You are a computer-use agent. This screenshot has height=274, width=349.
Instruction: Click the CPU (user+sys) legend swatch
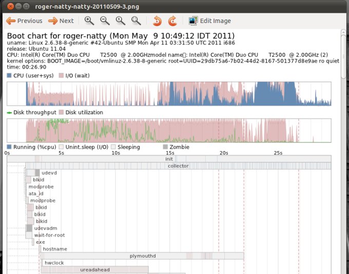[x=9, y=75]
